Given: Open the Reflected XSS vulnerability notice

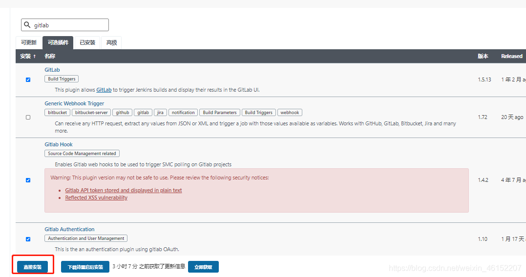Looking at the screenshot, I should (96, 198).
